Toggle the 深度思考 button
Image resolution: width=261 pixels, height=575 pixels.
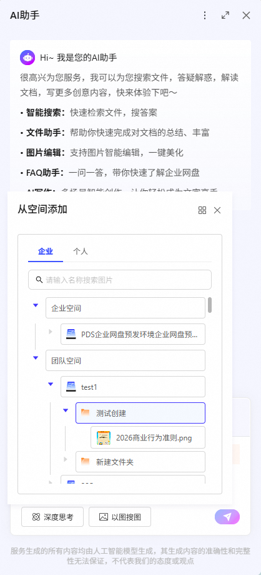coord(52,517)
